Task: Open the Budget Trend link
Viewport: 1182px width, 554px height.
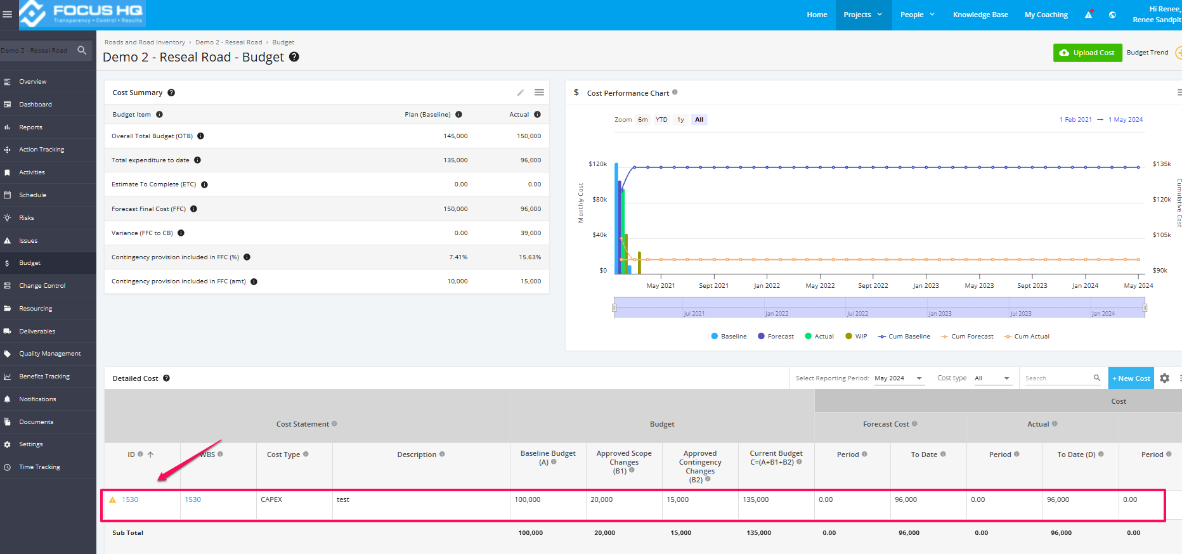Action: click(x=1147, y=53)
